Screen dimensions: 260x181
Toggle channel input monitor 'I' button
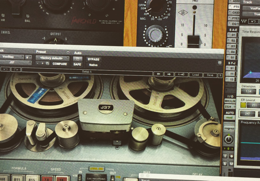pos(225,156)
